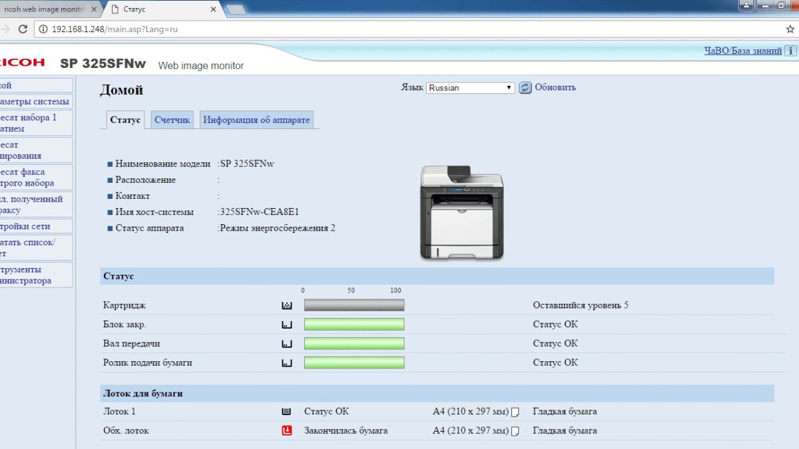Image resolution: width=799 pixels, height=449 pixels.
Task: Click the cartridge toner level icon
Action: coord(287,305)
